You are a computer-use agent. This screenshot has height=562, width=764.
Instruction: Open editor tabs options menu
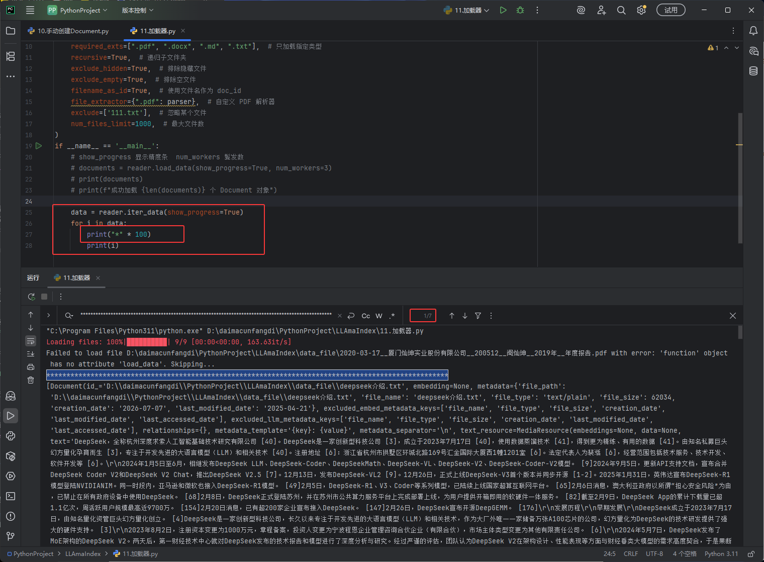(733, 31)
